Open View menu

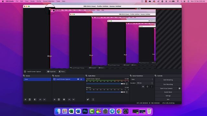coord(27,1)
